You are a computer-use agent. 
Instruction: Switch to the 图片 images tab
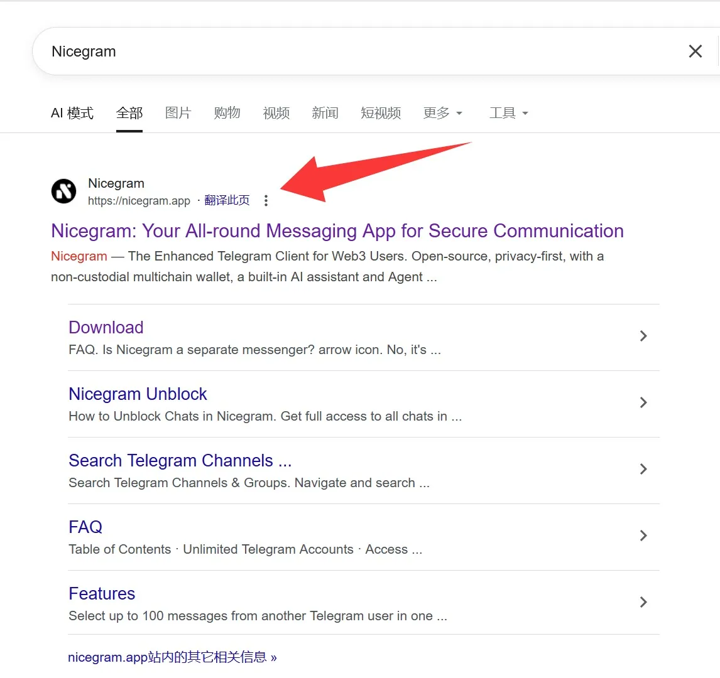point(178,113)
